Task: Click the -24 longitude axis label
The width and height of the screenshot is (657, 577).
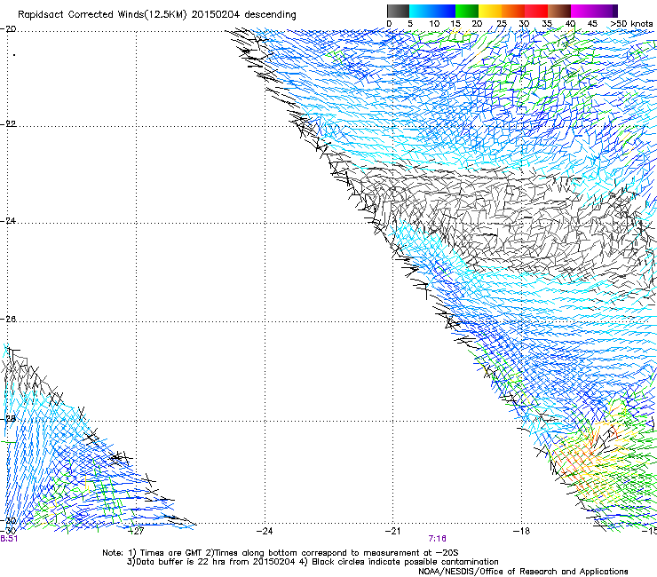Action: click(x=265, y=531)
